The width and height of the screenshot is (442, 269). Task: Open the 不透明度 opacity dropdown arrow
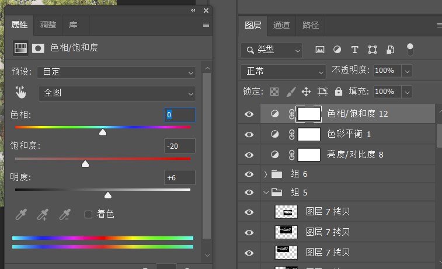pyautogui.click(x=407, y=71)
